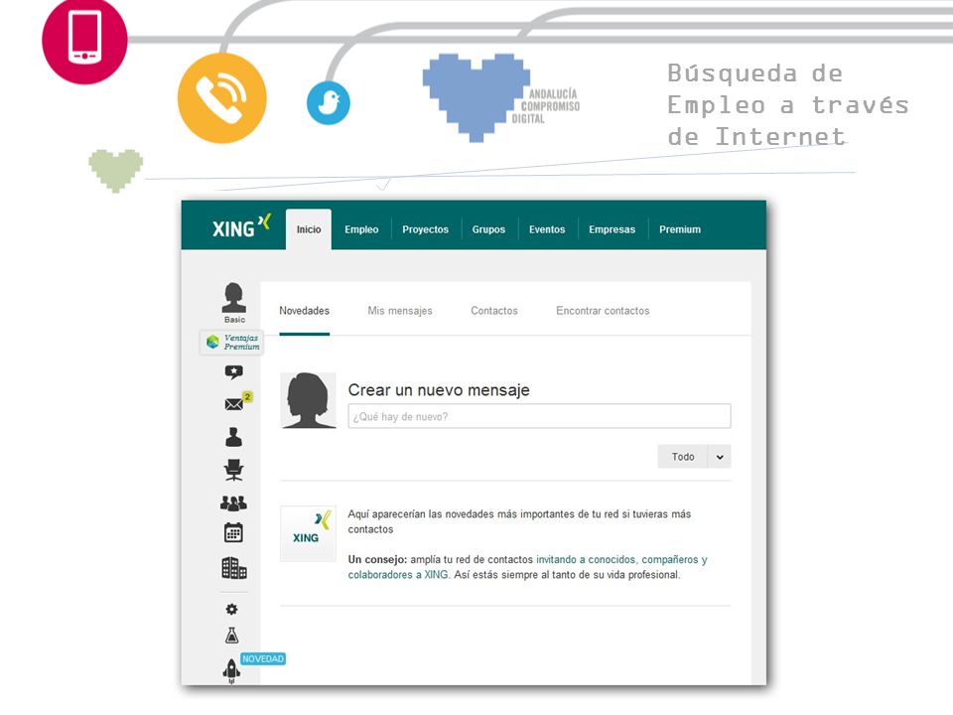Switch to the Inicio tab
Screen dimensions: 953x715
(309, 229)
